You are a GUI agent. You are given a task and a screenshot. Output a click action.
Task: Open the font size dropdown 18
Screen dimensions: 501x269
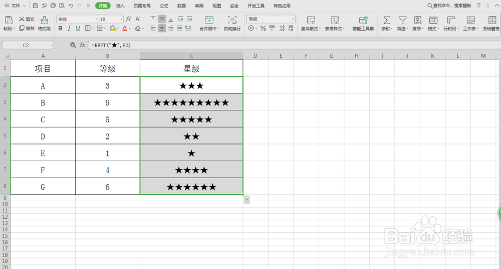pyautogui.click(x=121, y=19)
